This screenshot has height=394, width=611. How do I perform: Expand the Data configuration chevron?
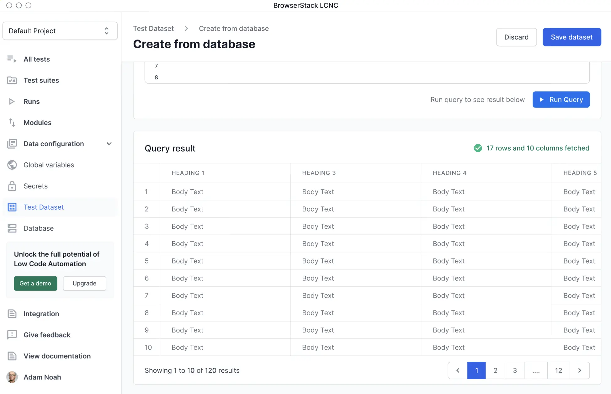(x=109, y=144)
